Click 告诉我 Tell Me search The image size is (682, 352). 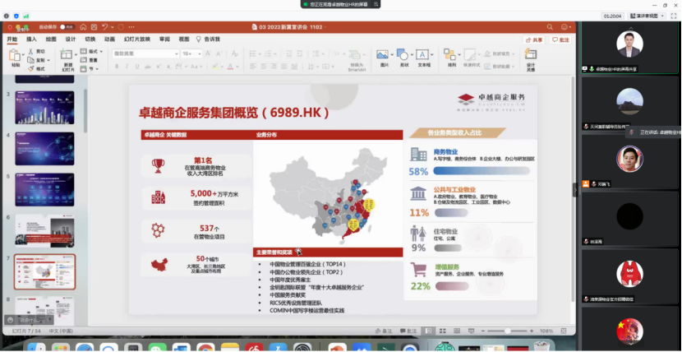click(x=208, y=39)
